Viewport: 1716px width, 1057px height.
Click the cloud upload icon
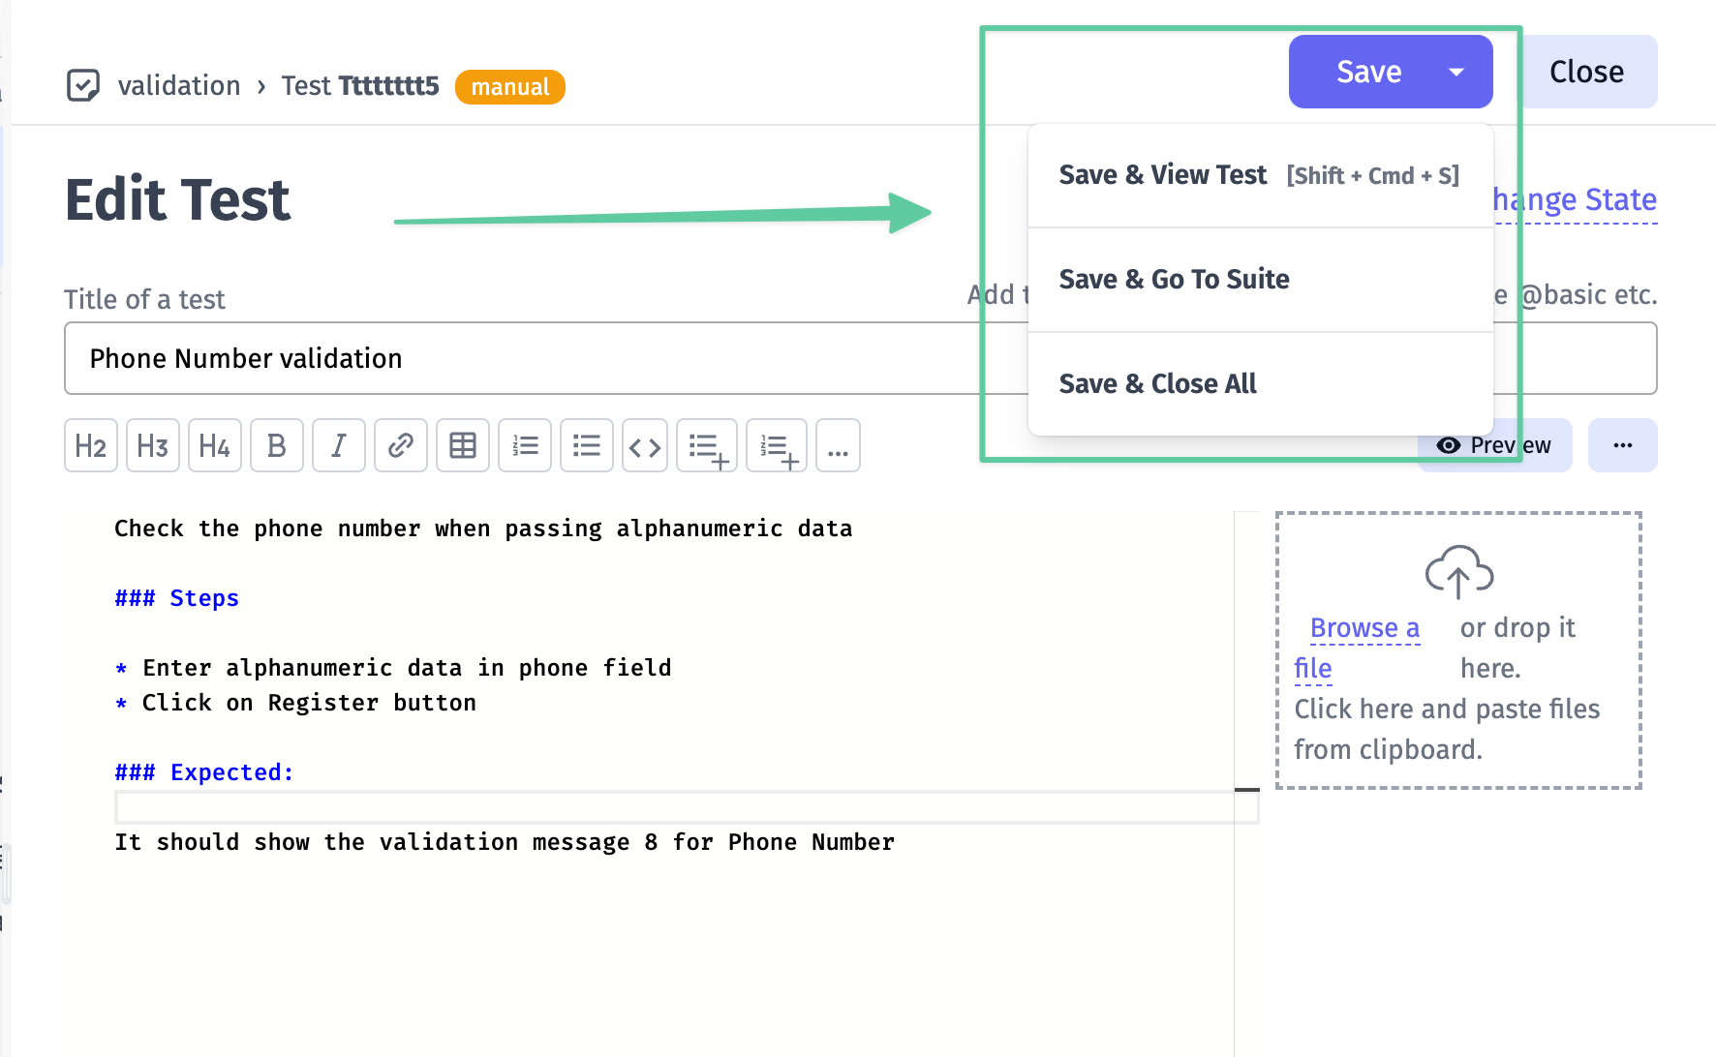tap(1458, 571)
